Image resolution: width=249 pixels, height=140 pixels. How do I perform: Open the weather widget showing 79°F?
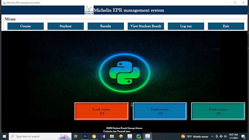pos(195,136)
